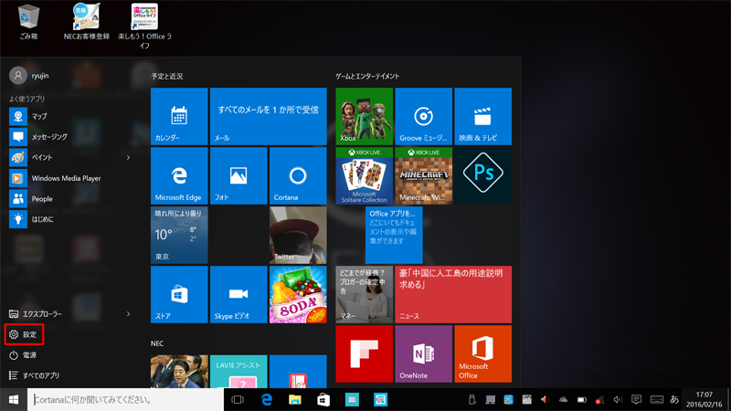Open the Microsoft Office tile
This screenshot has width=731, height=411.
pos(483,353)
